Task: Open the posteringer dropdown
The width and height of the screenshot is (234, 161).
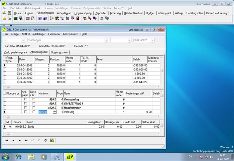Action: pos(106,40)
